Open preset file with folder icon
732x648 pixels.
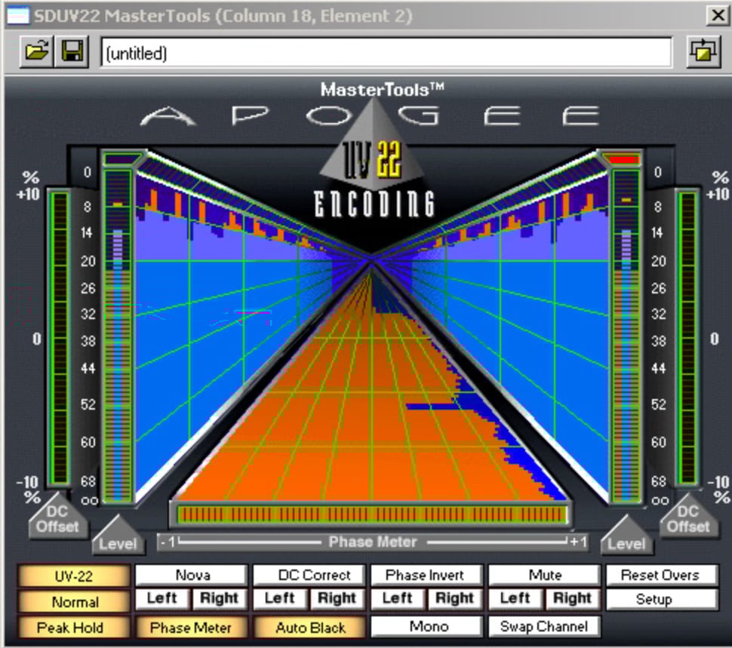[x=36, y=51]
